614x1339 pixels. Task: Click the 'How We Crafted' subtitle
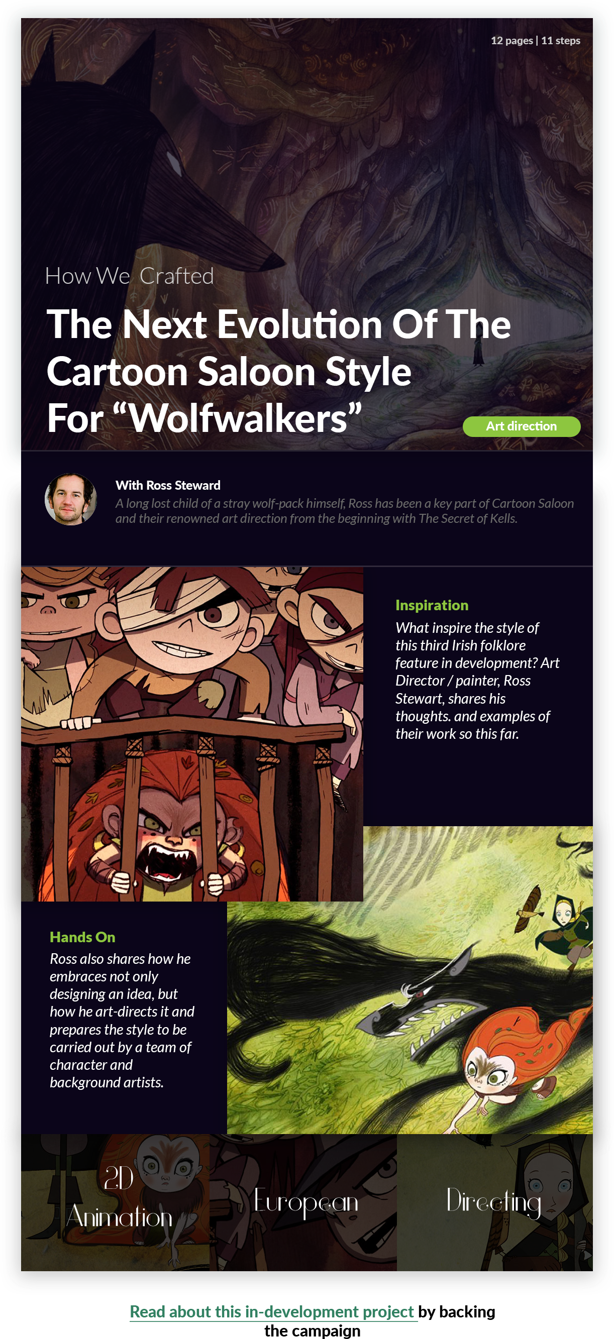tap(130, 276)
